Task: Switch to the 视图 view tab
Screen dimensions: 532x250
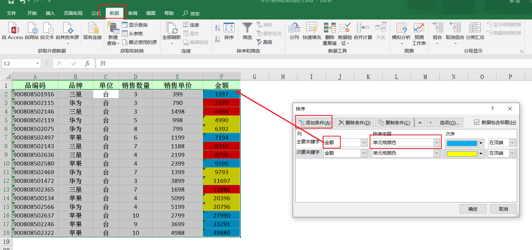Action: point(151,13)
